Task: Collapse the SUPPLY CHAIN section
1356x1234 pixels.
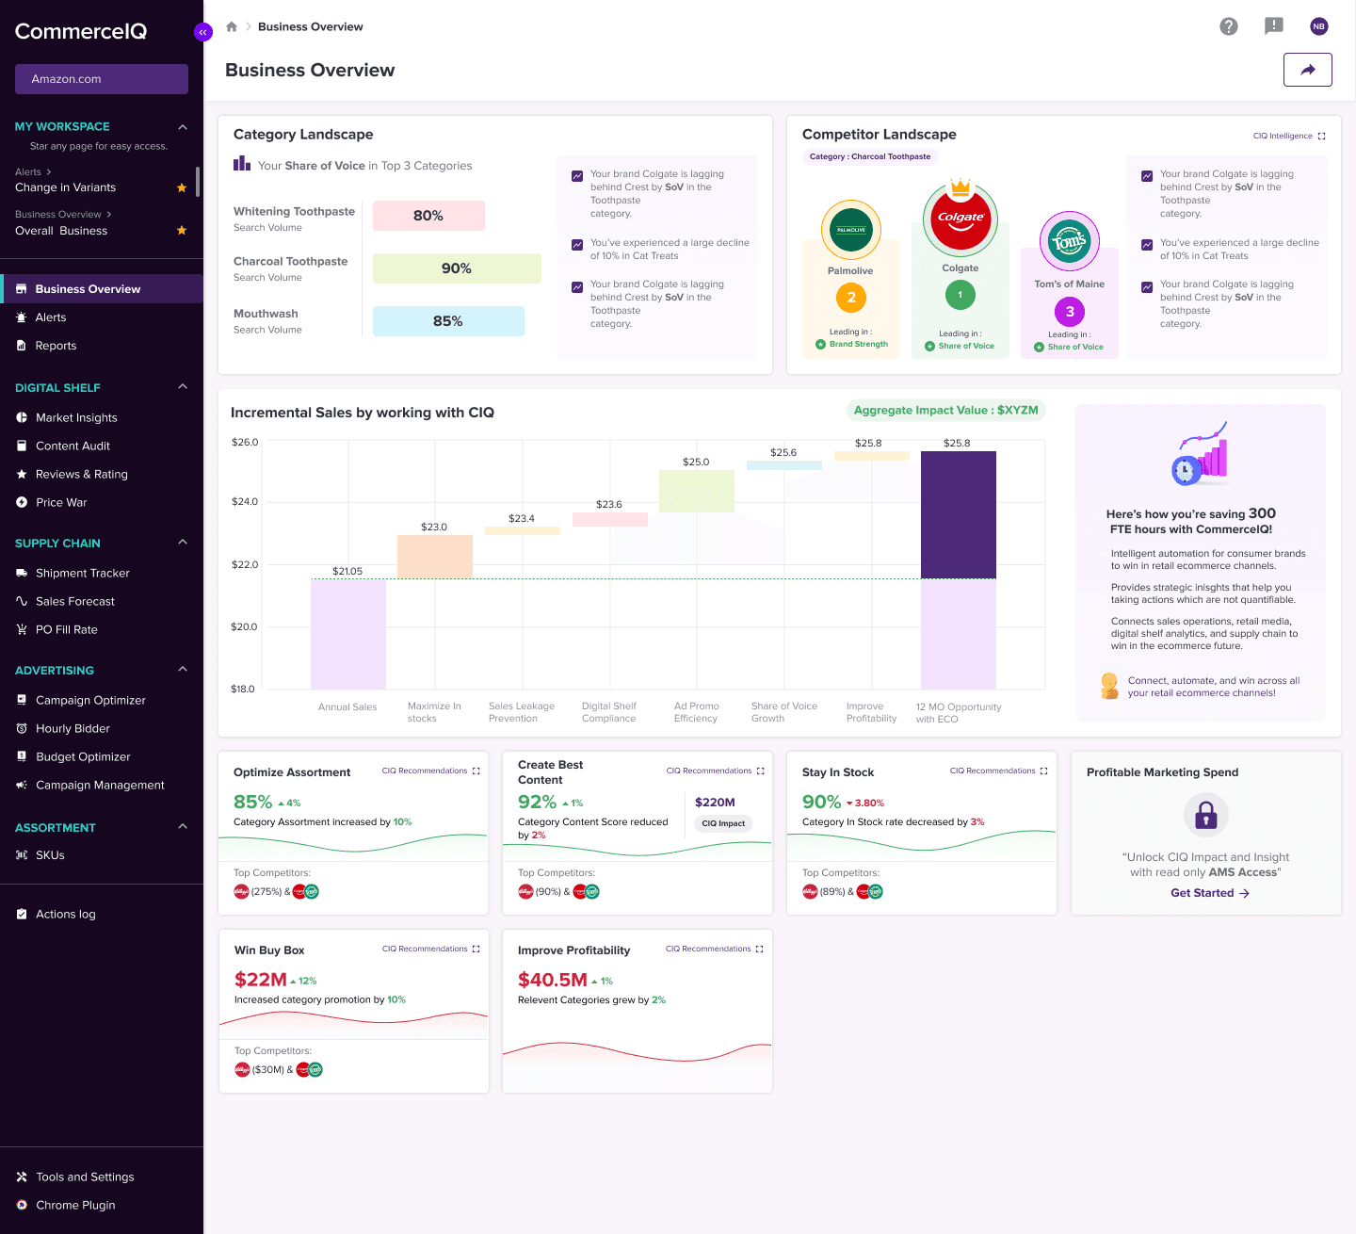Action: (x=183, y=542)
